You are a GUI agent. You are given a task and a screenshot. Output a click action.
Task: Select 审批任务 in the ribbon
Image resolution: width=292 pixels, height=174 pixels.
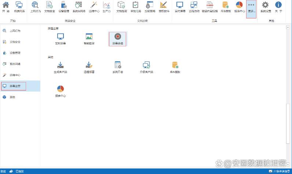[135, 7]
